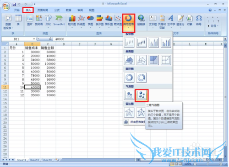Pick the third stock chart type

154,42
